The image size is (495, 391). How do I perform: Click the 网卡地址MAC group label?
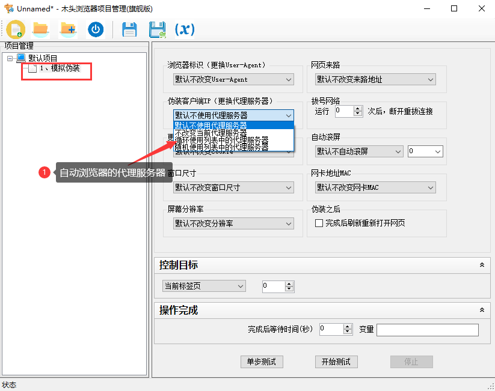pyautogui.click(x=331, y=173)
